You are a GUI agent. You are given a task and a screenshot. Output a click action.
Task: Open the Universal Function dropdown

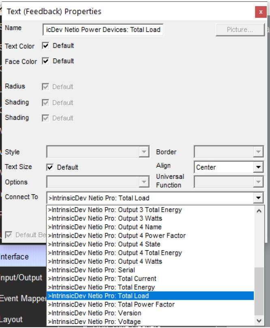pos(258,182)
